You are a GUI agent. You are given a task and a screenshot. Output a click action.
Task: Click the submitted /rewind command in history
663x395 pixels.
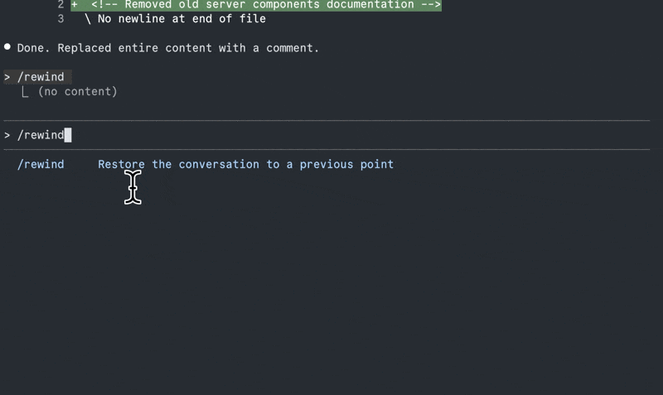pos(41,77)
